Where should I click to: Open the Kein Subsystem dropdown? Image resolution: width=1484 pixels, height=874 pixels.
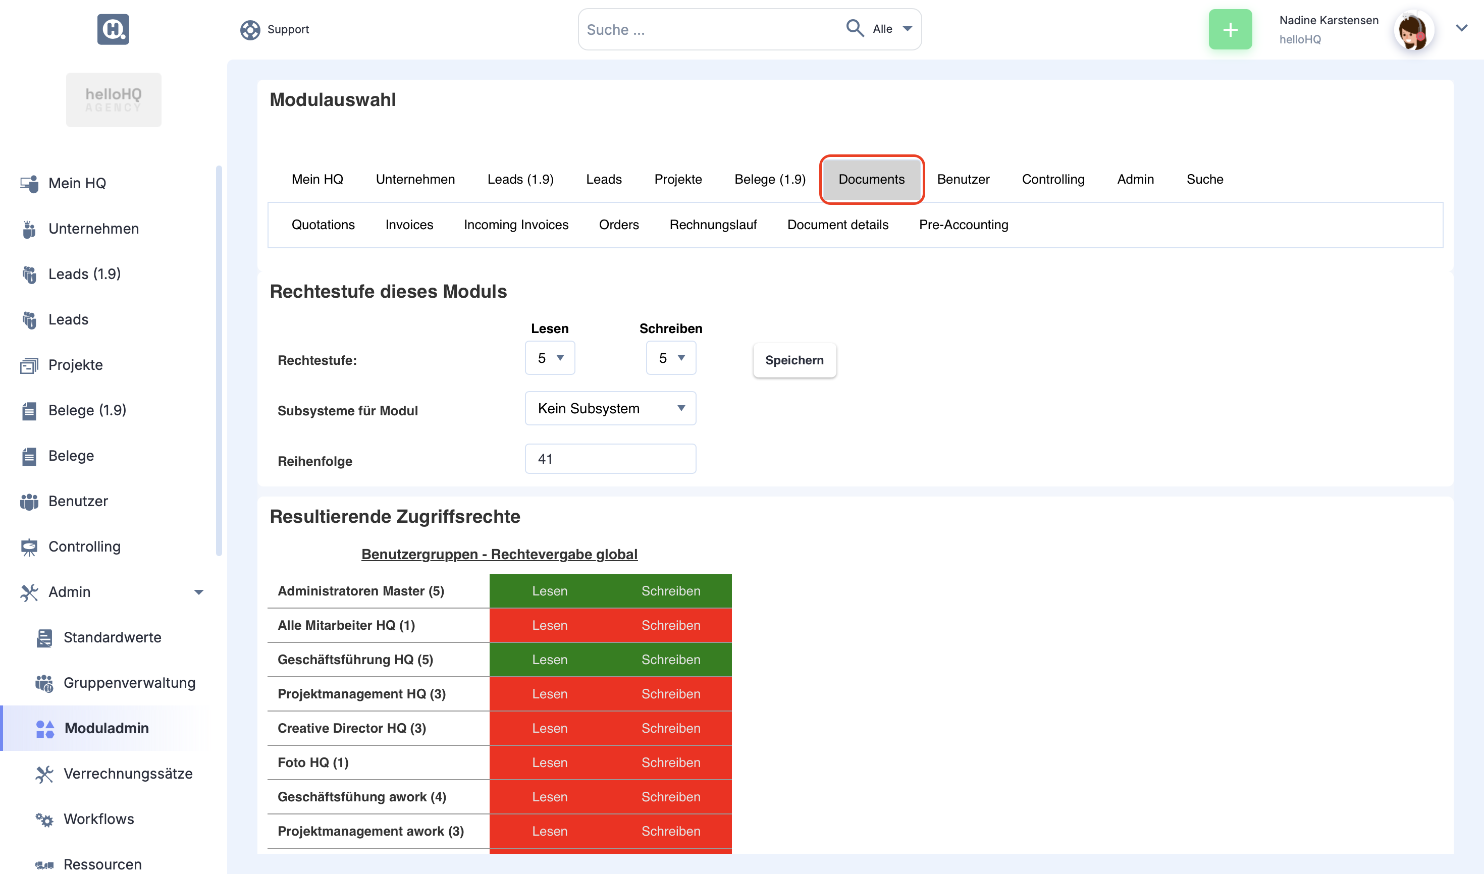point(610,408)
